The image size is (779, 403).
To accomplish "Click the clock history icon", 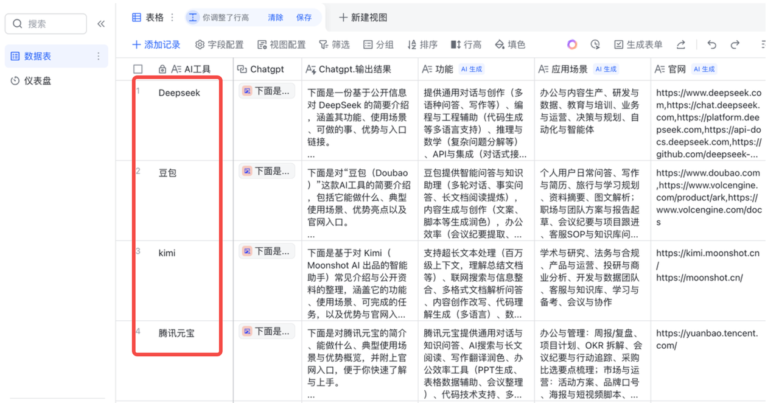I will [x=595, y=44].
